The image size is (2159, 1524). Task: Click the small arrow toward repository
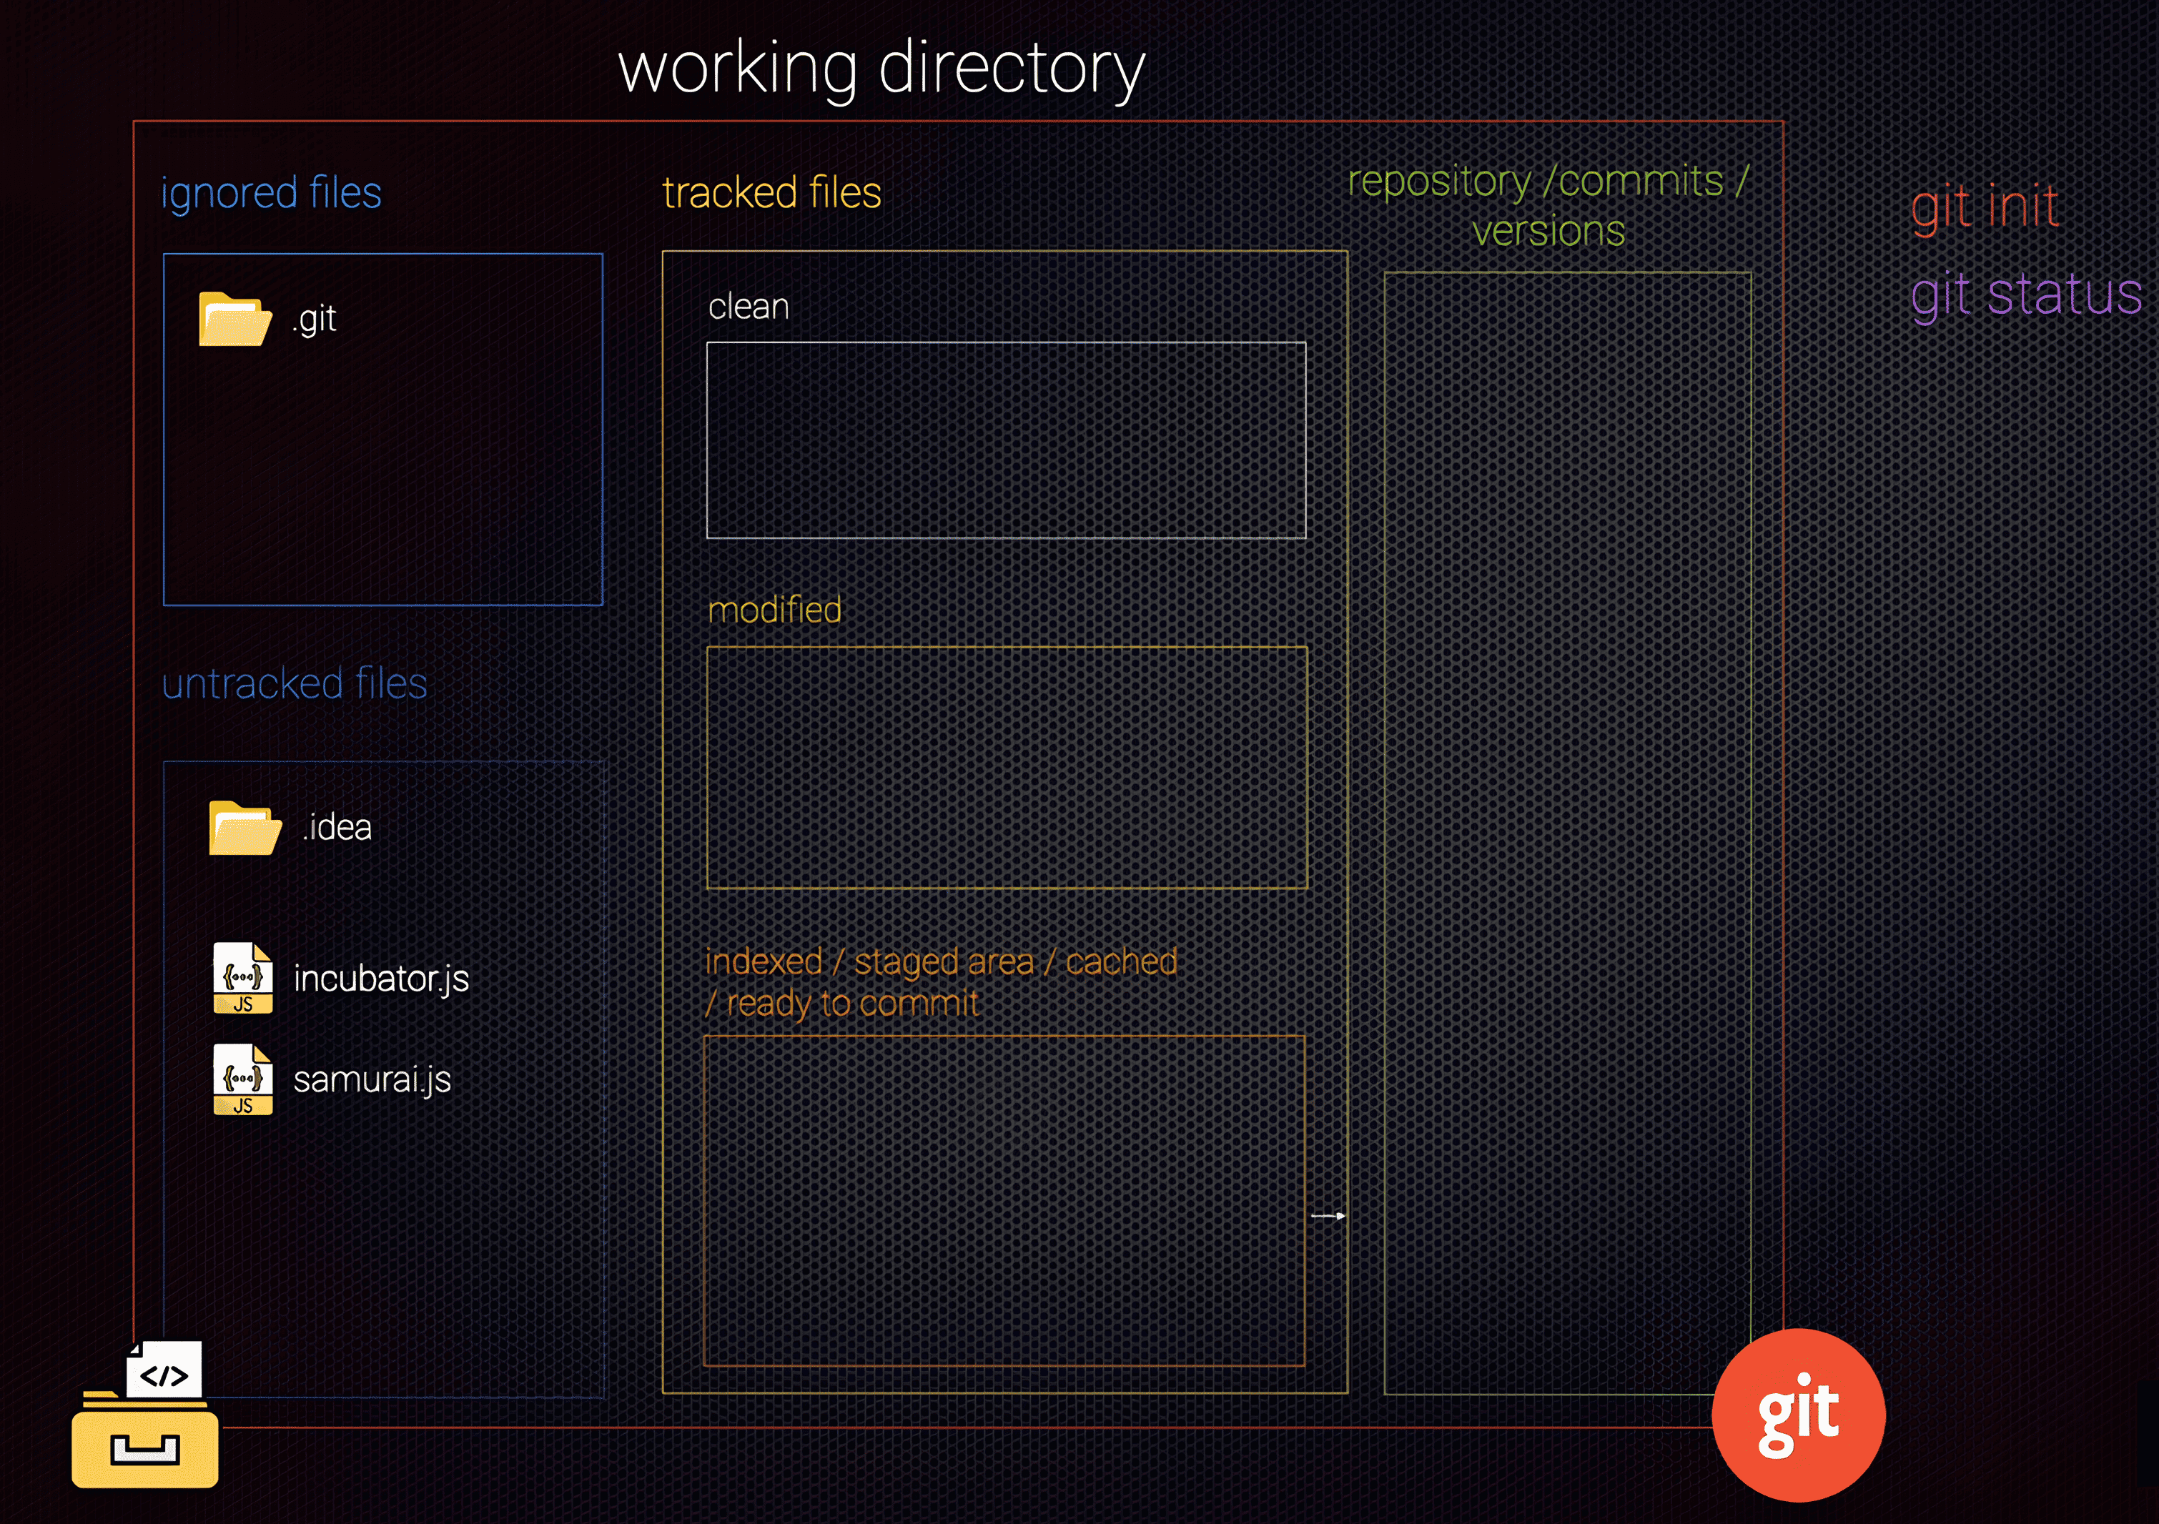point(1328,1216)
